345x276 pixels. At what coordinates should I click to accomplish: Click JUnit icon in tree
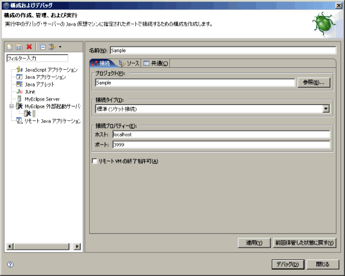19,92
